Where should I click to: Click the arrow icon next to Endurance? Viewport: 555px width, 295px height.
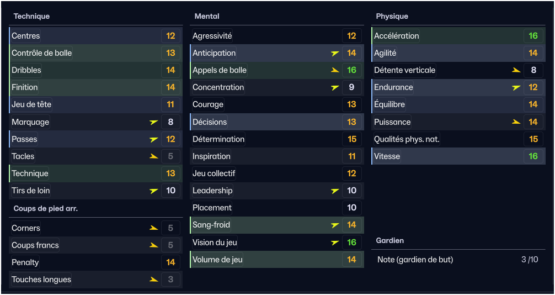(x=516, y=87)
